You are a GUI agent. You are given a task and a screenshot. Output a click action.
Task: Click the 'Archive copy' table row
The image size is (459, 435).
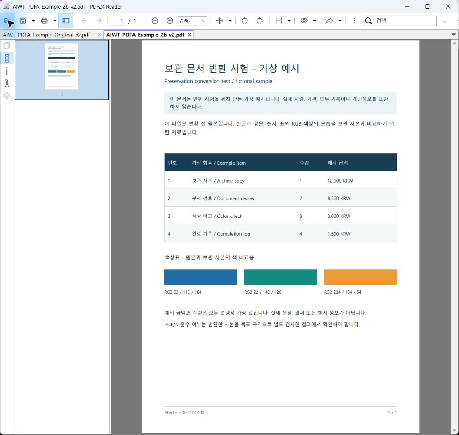(x=280, y=181)
